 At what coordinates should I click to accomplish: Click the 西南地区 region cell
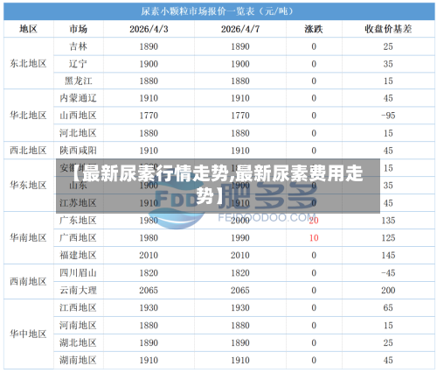tap(28, 281)
